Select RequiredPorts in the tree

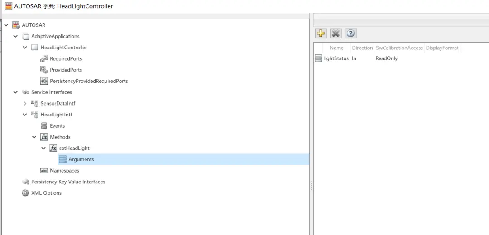click(66, 58)
